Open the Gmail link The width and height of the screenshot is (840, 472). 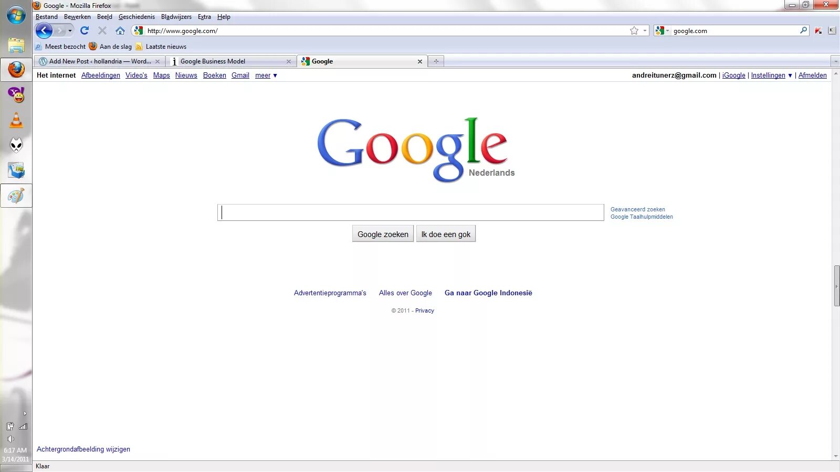pyautogui.click(x=240, y=76)
